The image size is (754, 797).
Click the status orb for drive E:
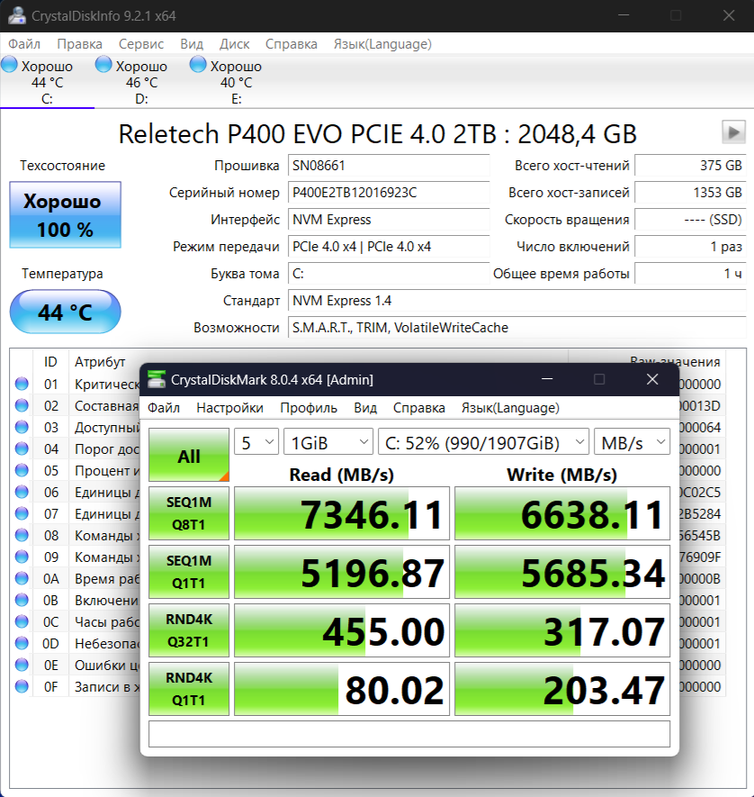click(198, 65)
